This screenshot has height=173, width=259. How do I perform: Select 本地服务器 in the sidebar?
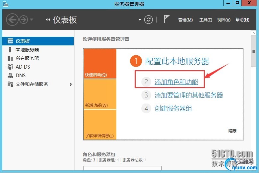[38, 49]
